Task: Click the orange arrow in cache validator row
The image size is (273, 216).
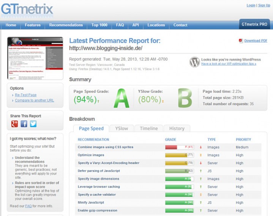Action: point(201,195)
